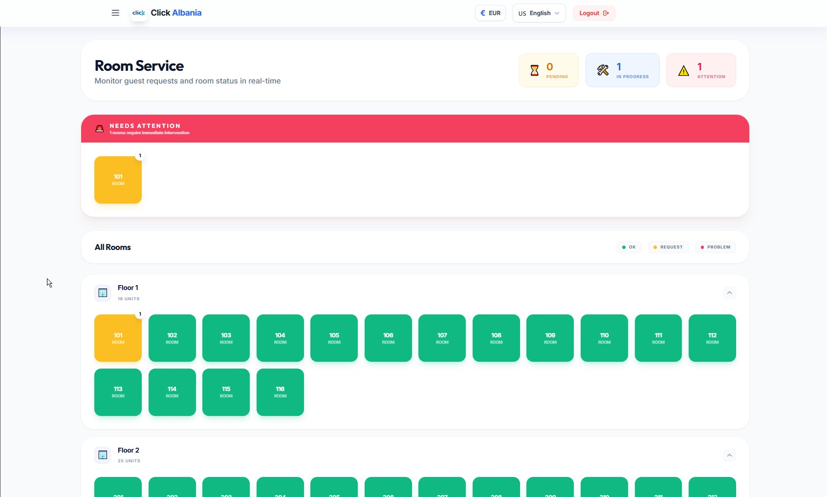Select room 110 tile
827x497 pixels.
click(x=604, y=338)
